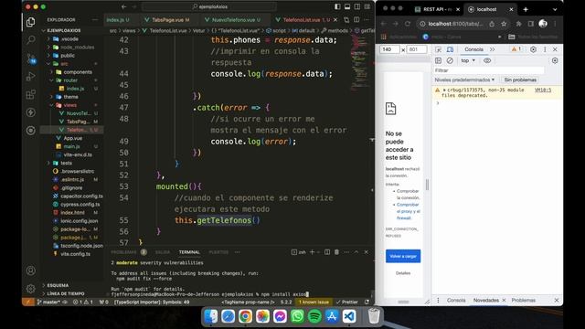Image resolution: width=585 pixels, height=329 pixels.
Task: Switch to the SALIDA panel tab
Action: click(x=163, y=252)
